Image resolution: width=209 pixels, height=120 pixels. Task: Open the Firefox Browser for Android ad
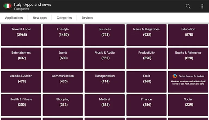click(188, 82)
